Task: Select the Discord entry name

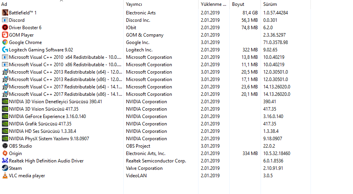Action: (17, 20)
